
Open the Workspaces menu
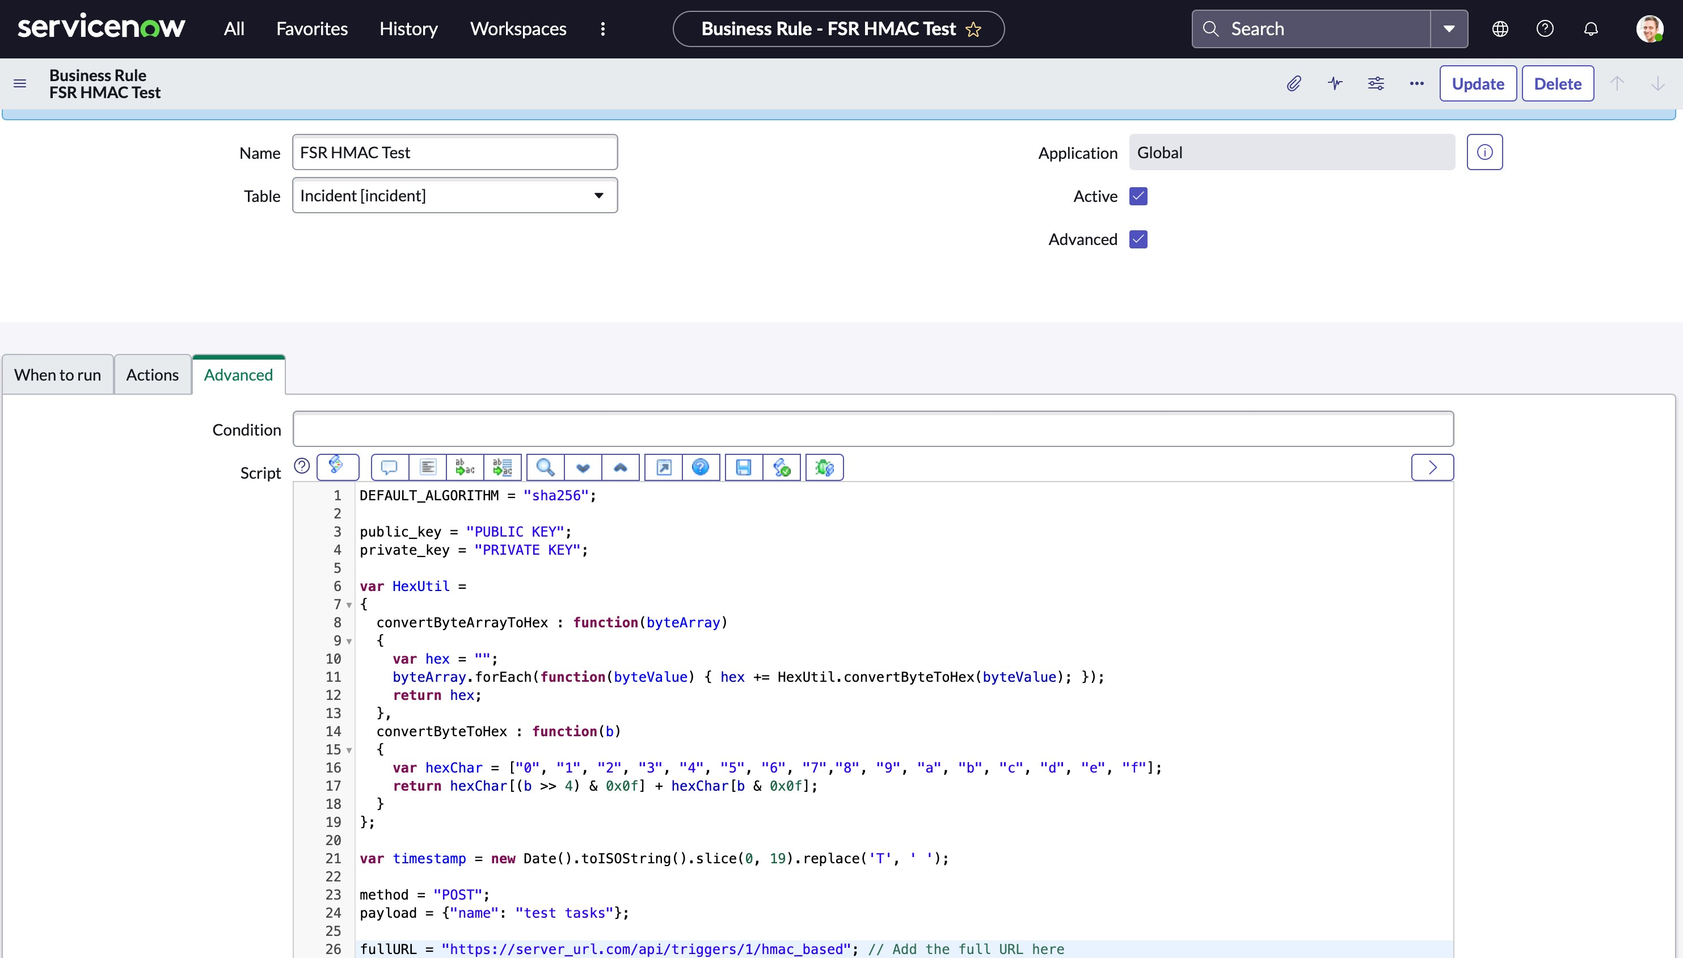518,29
